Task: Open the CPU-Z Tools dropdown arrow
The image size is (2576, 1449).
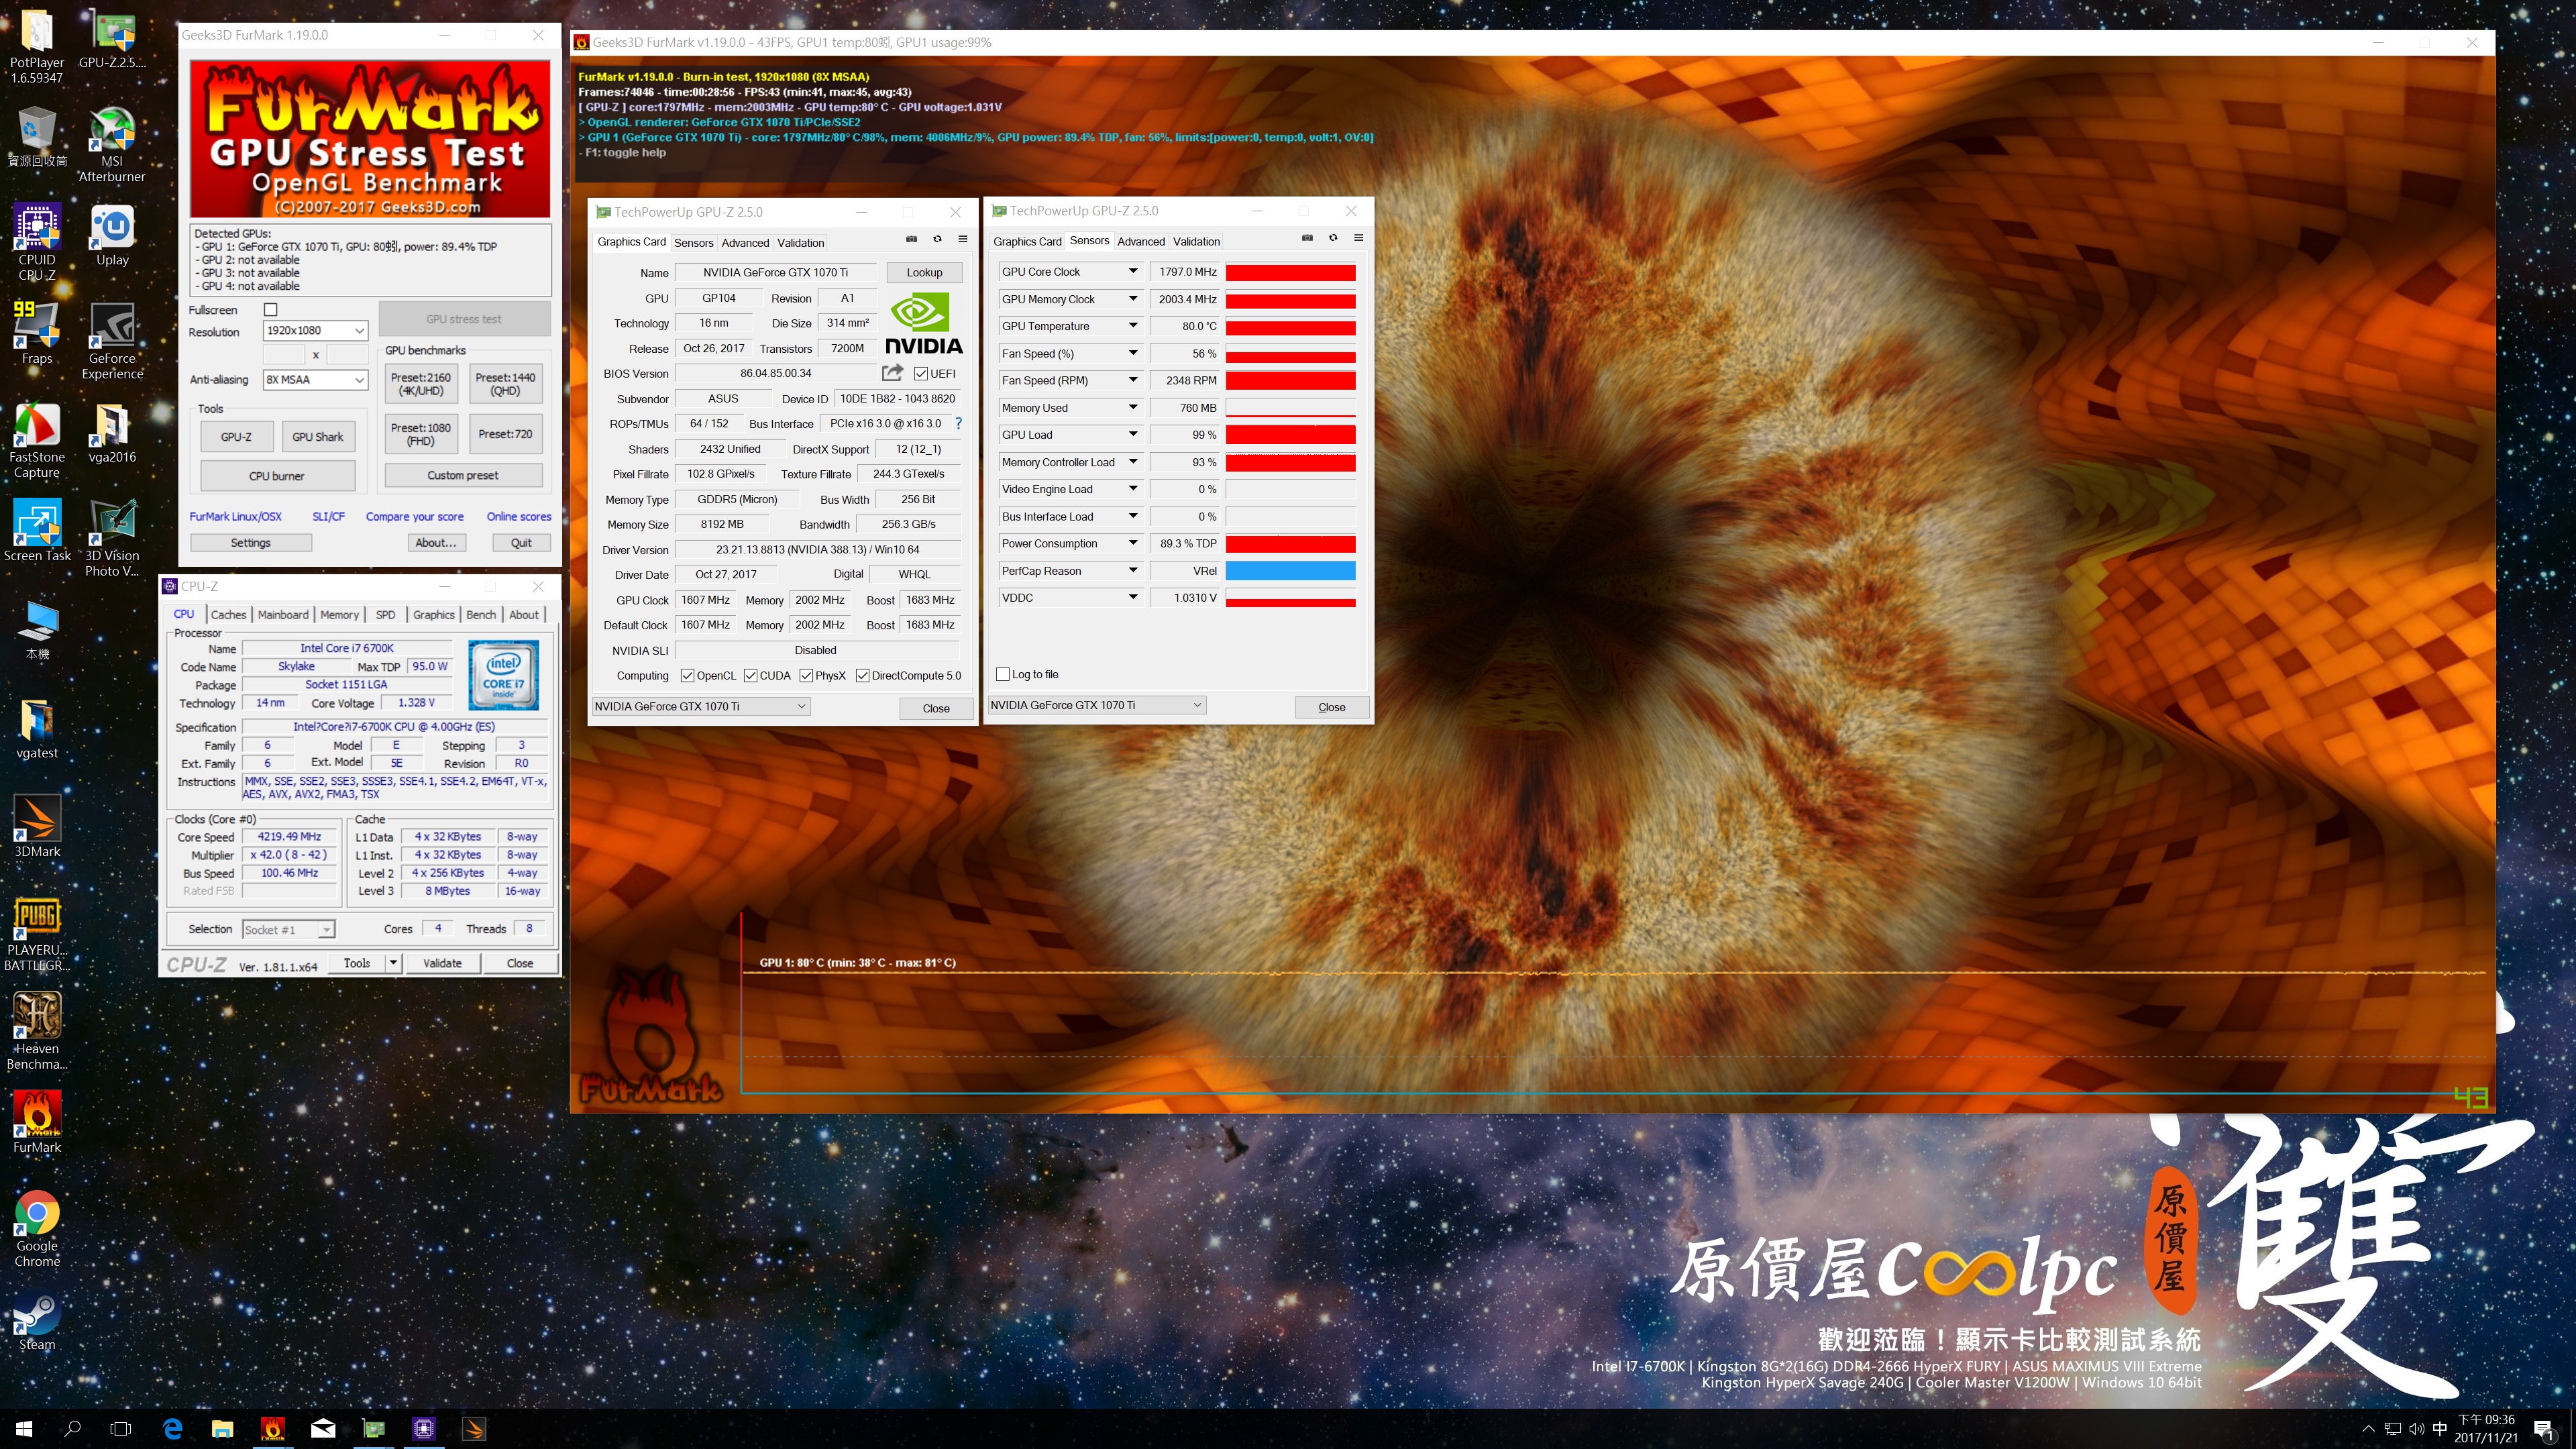Action: 393,964
